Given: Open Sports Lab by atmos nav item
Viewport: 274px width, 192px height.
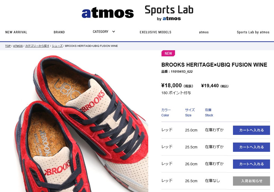Looking at the screenshot, I should tap(253, 32).
